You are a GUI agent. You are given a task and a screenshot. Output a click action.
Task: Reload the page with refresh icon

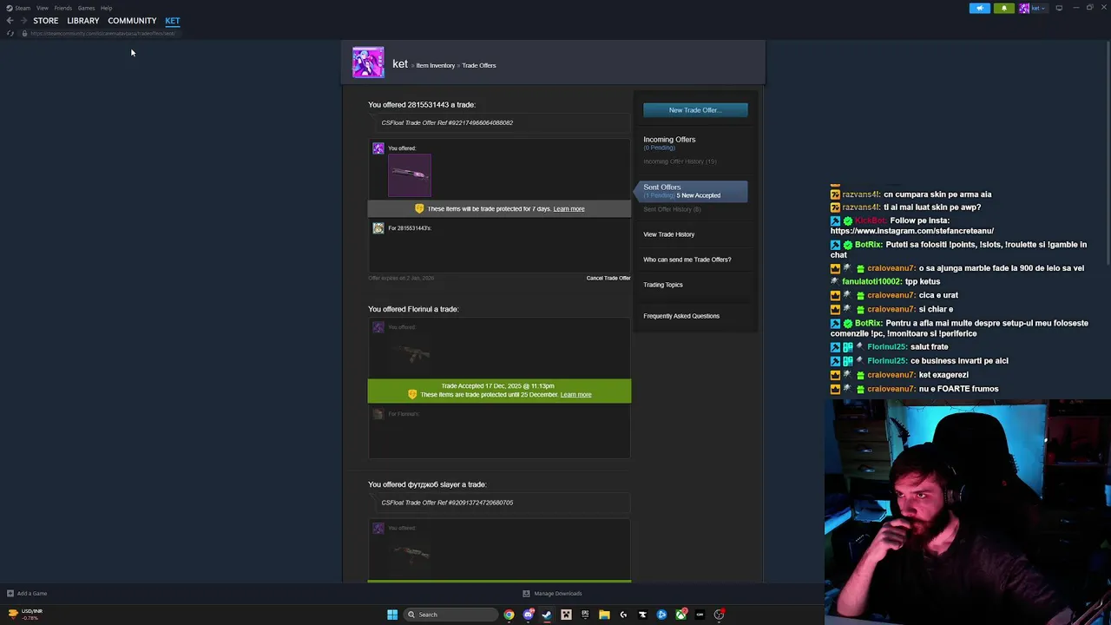pos(10,33)
